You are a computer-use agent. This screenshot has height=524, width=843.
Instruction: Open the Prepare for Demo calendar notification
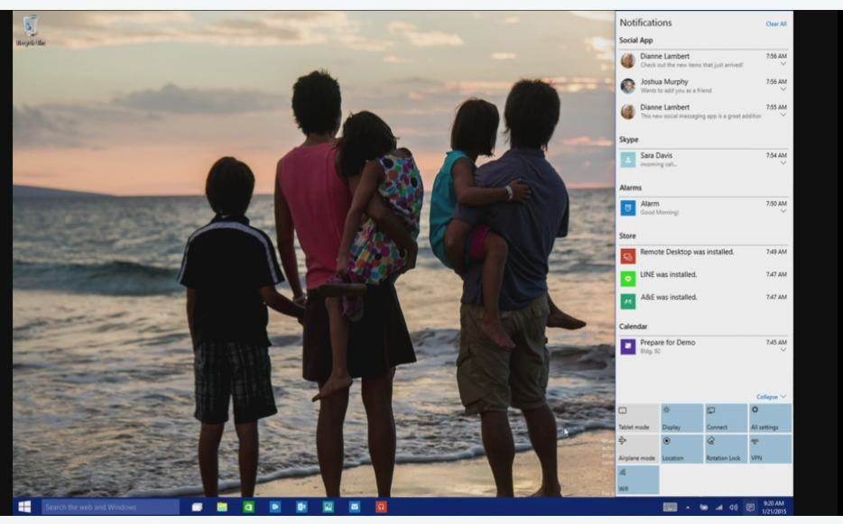point(686,345)
